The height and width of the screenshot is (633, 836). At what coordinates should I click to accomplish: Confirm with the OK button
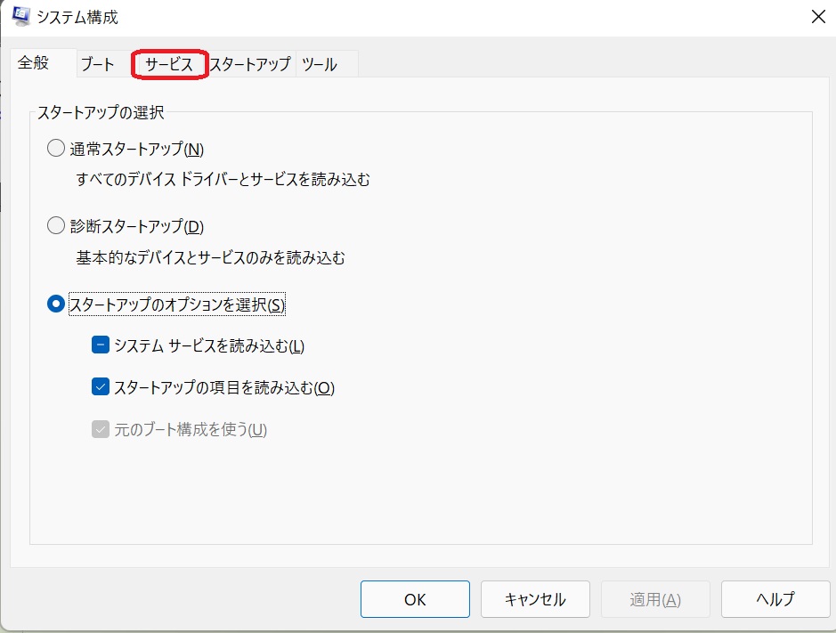pyautogui.click(x=415, y=599)
